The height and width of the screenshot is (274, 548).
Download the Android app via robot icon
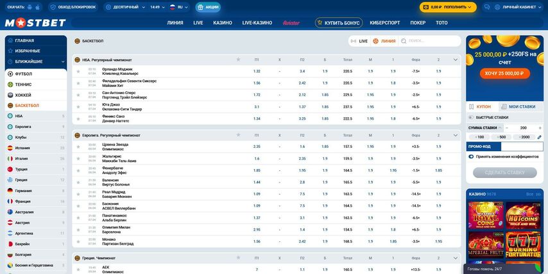[30, 7]
